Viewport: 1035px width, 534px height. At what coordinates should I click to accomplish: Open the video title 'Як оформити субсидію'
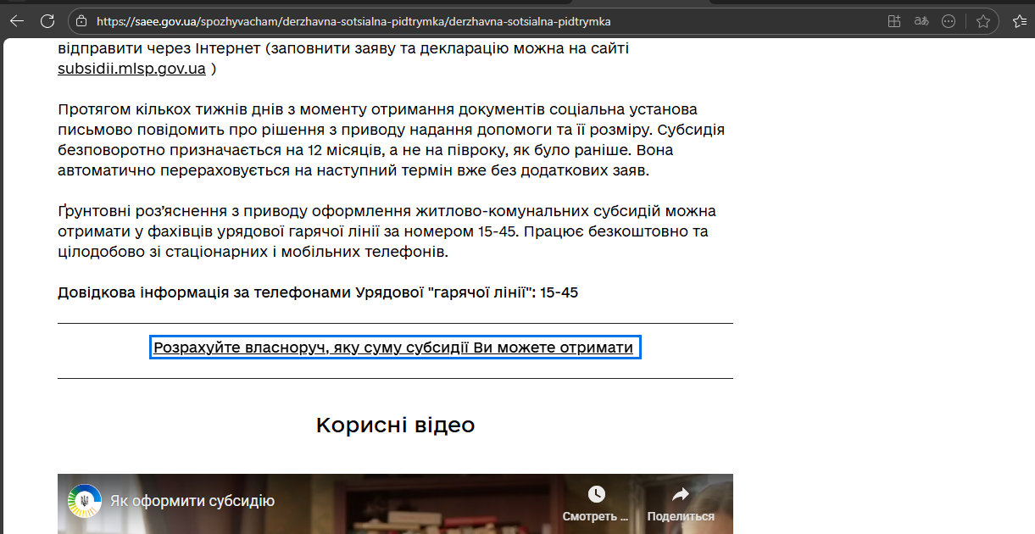coord(192,501)
